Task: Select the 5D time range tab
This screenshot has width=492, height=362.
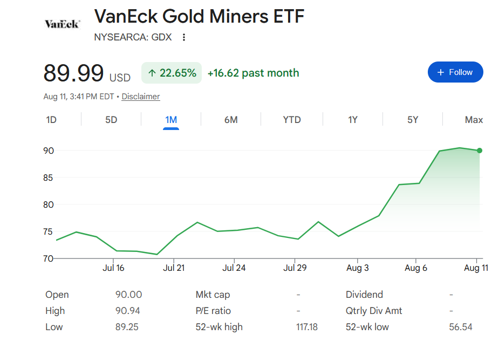Action: pyautogui.click(x=111, y=120)
